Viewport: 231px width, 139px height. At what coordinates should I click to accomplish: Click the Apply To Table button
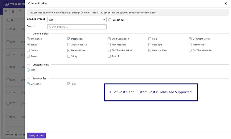36,136
